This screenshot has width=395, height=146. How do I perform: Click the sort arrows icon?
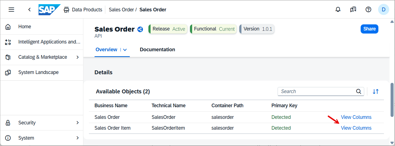pos(376,91)
